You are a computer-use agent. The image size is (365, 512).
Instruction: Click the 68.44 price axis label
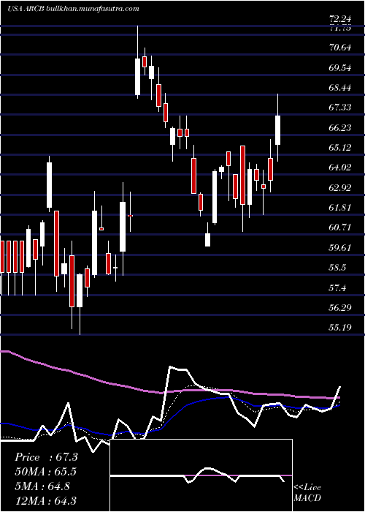(x=340, y=88)
